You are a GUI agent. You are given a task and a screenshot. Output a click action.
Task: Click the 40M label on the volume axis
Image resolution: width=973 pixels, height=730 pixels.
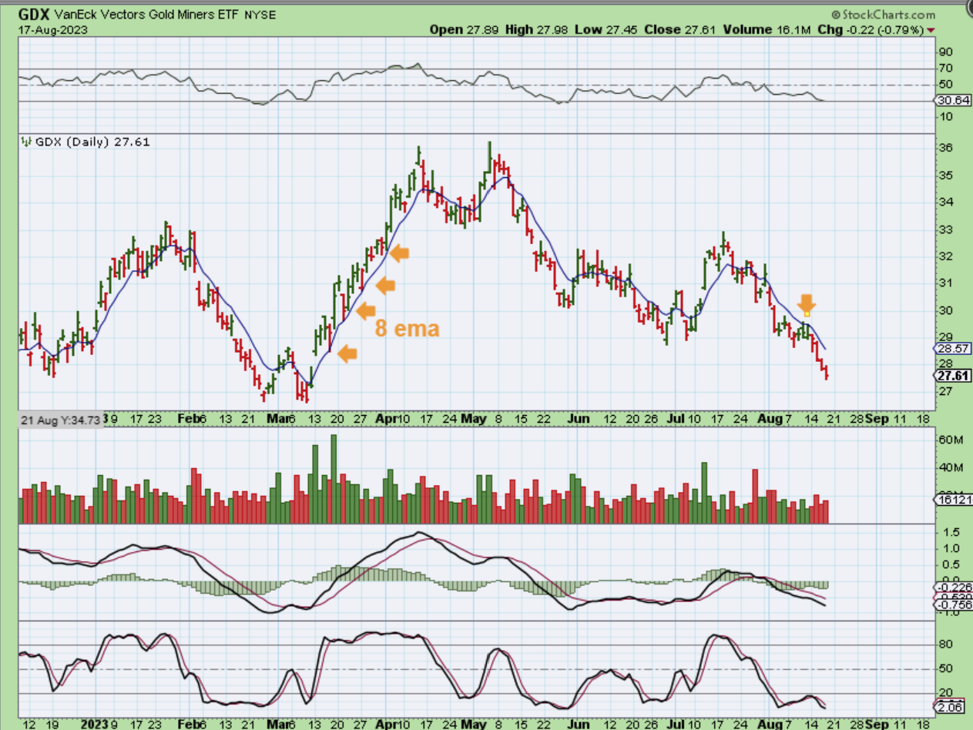[x=949, y=467]
